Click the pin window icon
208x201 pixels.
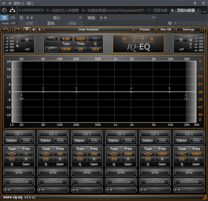195,3
